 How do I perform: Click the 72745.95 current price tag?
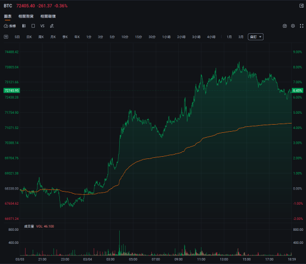(x=12, y=90)
